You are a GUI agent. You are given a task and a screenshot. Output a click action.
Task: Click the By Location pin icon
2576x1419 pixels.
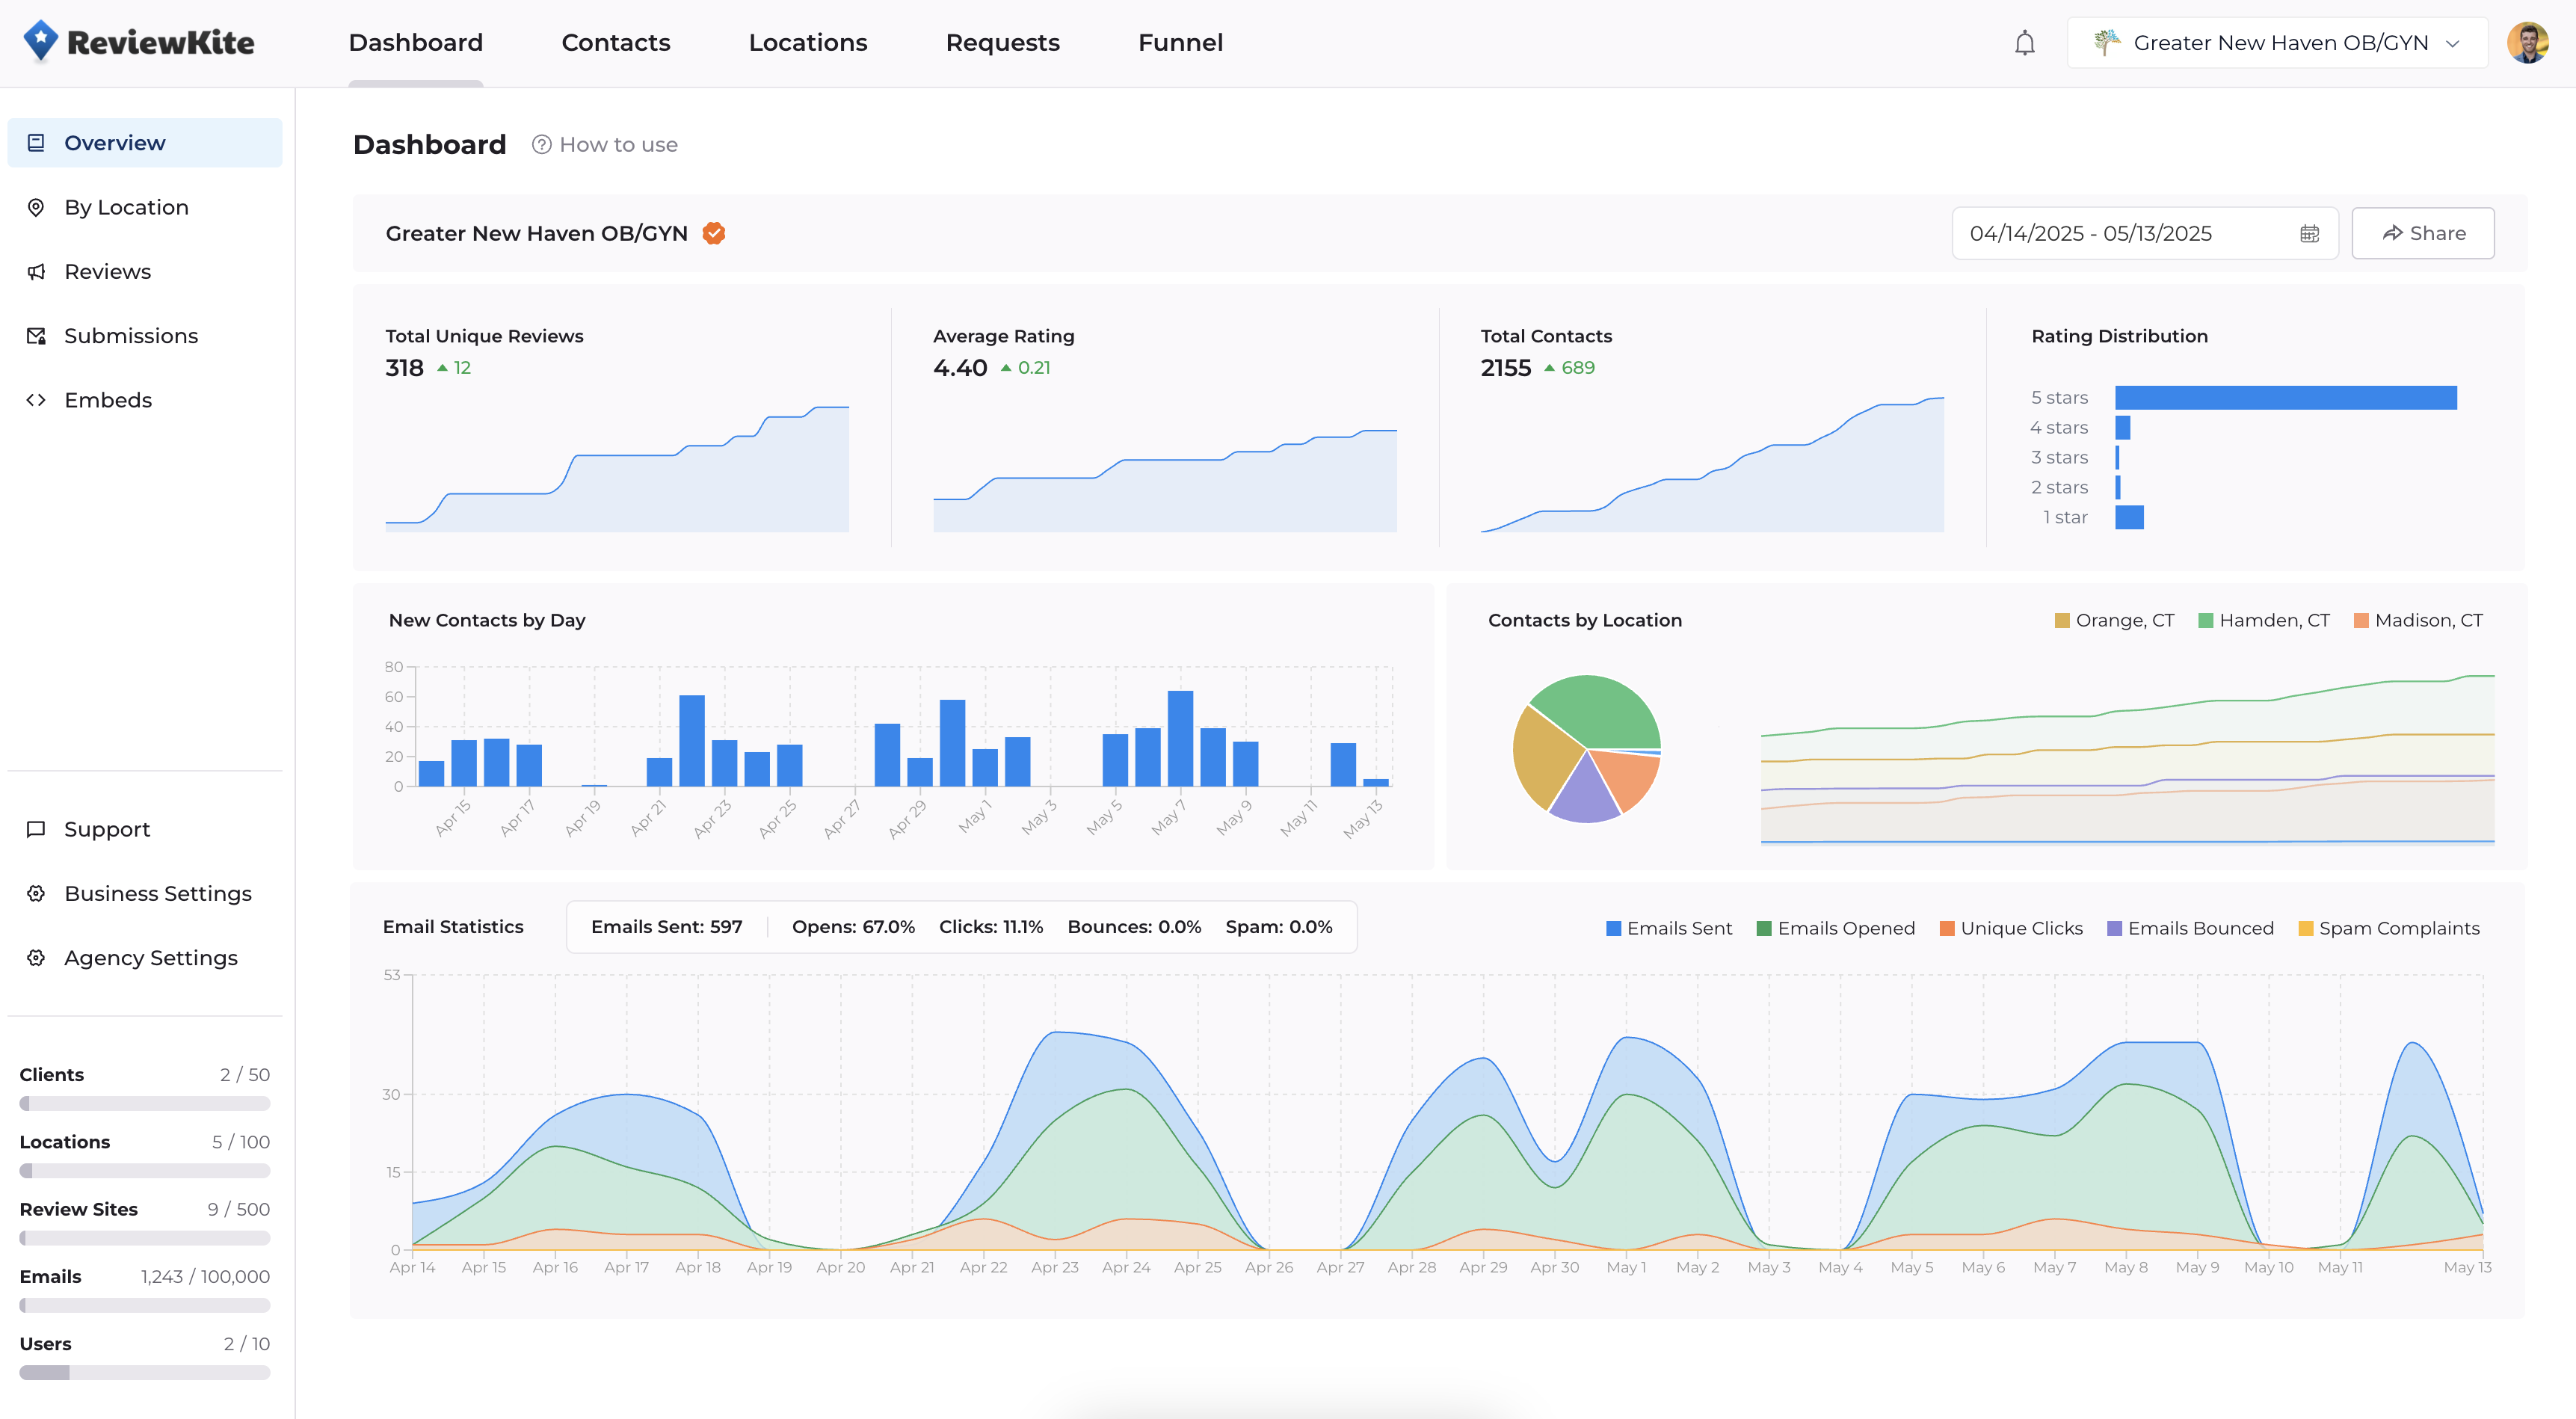[36, 207]
